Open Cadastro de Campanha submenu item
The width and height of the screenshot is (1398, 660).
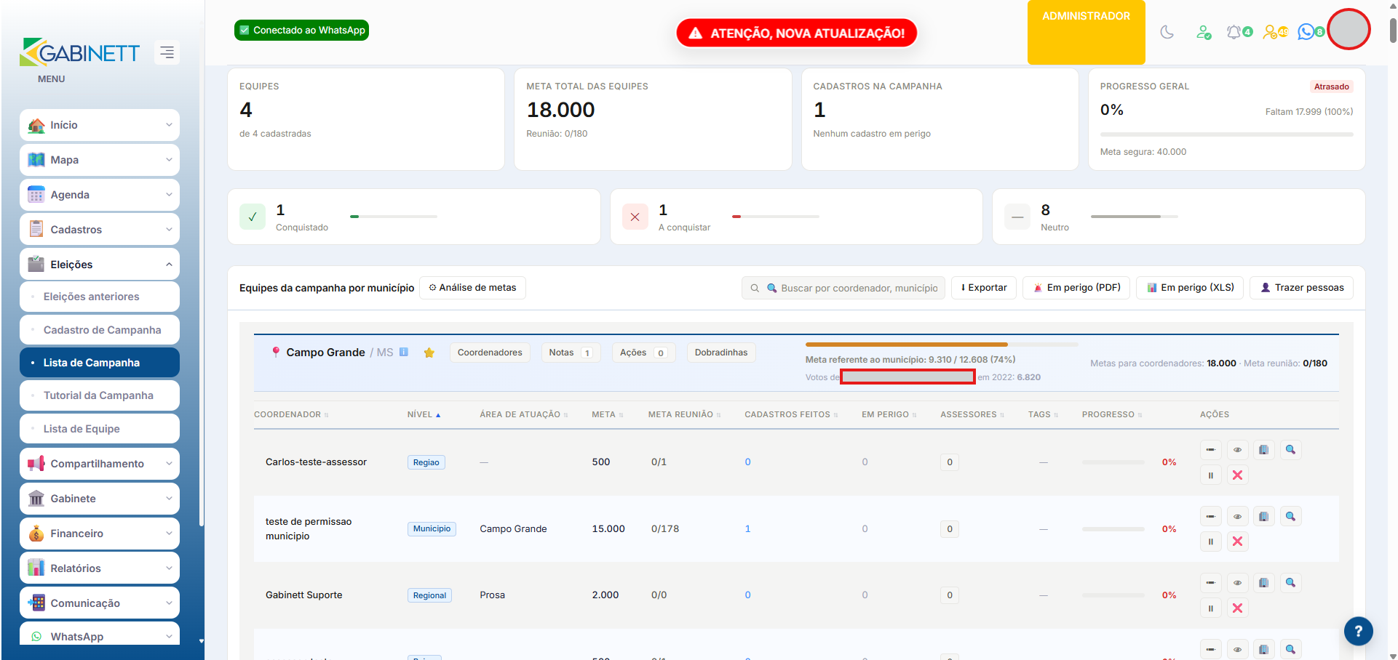pyautogui.click(x=100, y=330)
